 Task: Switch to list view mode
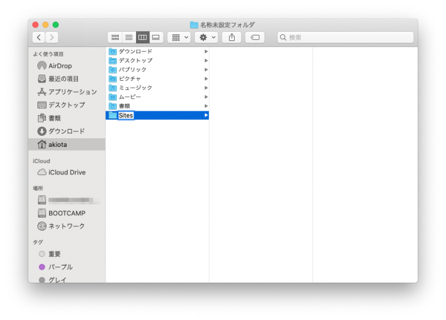click(x=129, y=37)
